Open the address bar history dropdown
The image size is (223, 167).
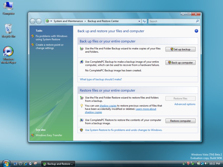click(139, 21)
